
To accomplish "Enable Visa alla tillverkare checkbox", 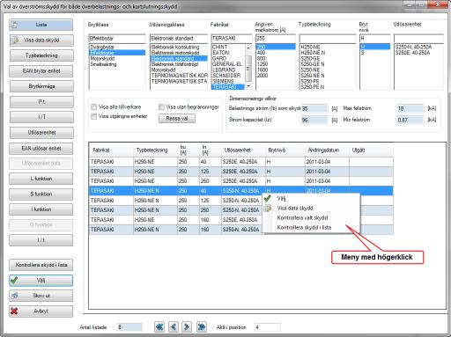I will (x=94, y=107).
